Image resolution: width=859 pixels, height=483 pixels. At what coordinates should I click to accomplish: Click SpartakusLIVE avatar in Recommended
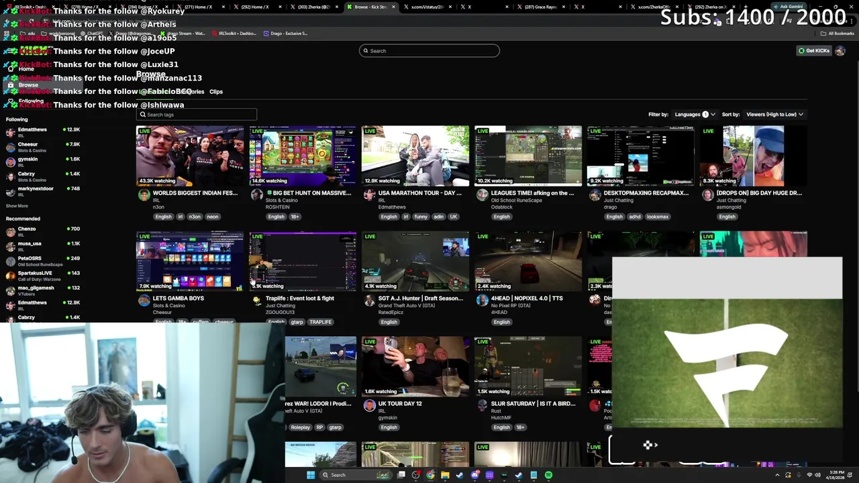pos(10,275)
